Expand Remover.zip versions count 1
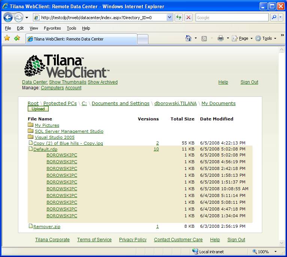This screenshot has height=257, width=287. click(158, 227)
